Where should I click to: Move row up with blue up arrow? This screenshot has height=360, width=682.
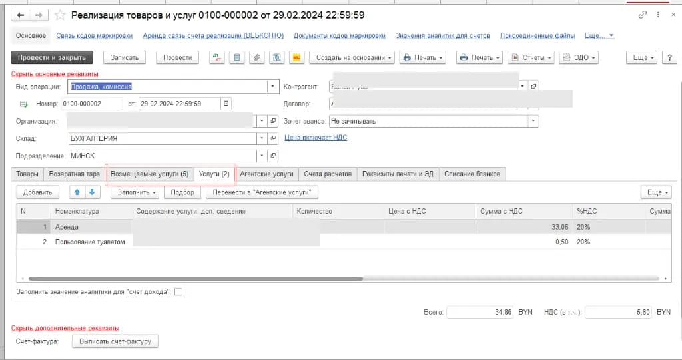point(77,192)
